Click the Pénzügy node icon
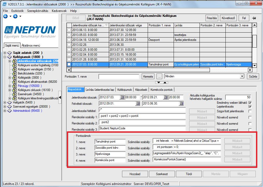The image size is (263, 187). pos(15,86)
